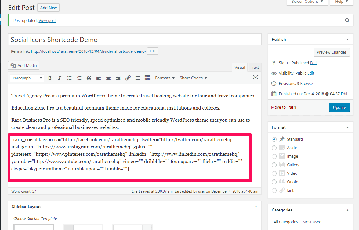The height and width of the screenshot is (230, 359).
Task: Insert a numbered list
Action: tap(79, 78)
